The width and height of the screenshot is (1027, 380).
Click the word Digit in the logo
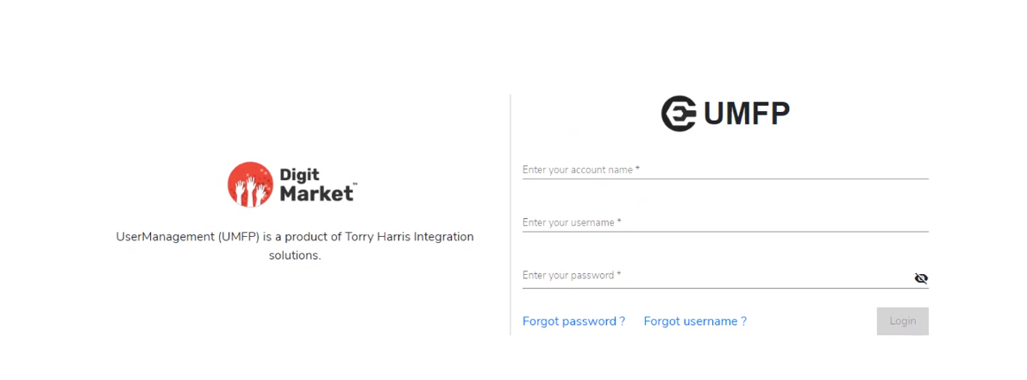point(299,175)
